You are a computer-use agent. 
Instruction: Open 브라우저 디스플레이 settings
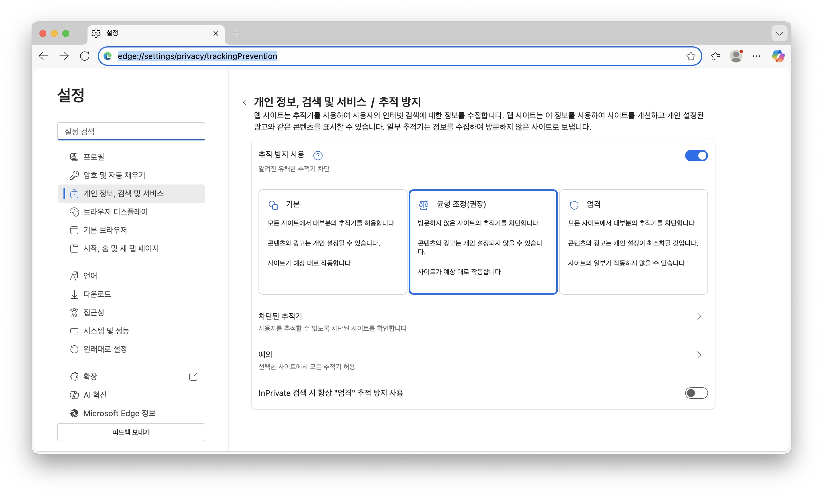click(x=131, y=212)
